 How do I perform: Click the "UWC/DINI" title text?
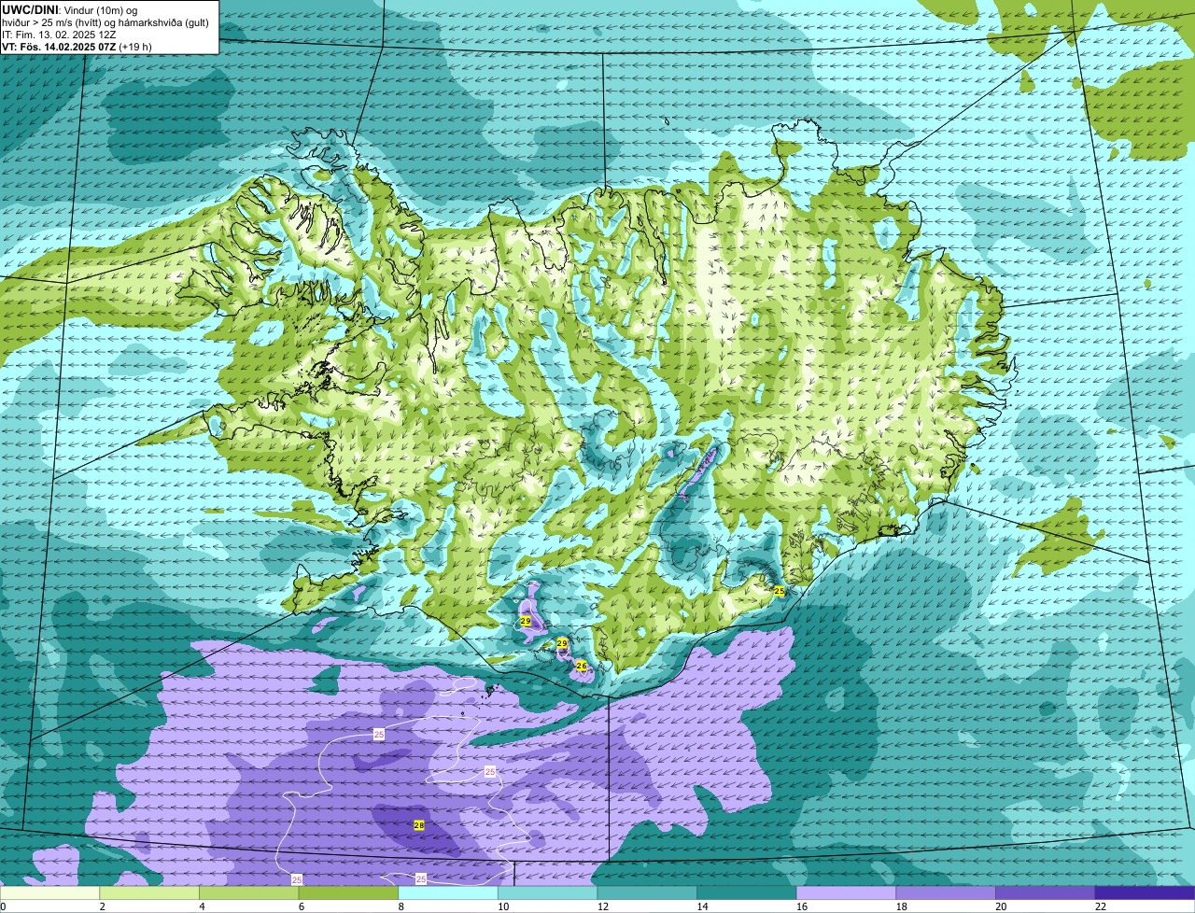[x=28, y=9]
